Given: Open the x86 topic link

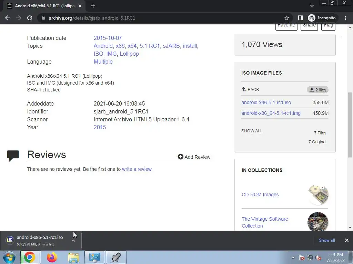Looking at the screenshot, I should pyautogui.click(x=120, y=46).
